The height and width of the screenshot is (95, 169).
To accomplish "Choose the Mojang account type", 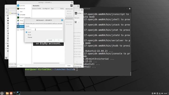I will (x=29, y=37).
